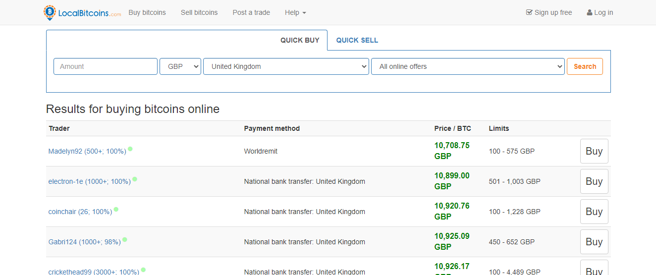Open the Buy bitcoins menu item
The width and height of the screenshot is (656, 275).
click(147, 12)
